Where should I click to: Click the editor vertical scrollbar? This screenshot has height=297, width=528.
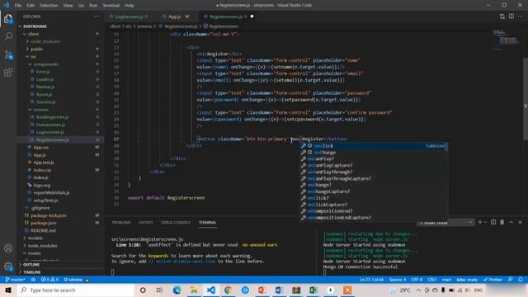(526, 99)
